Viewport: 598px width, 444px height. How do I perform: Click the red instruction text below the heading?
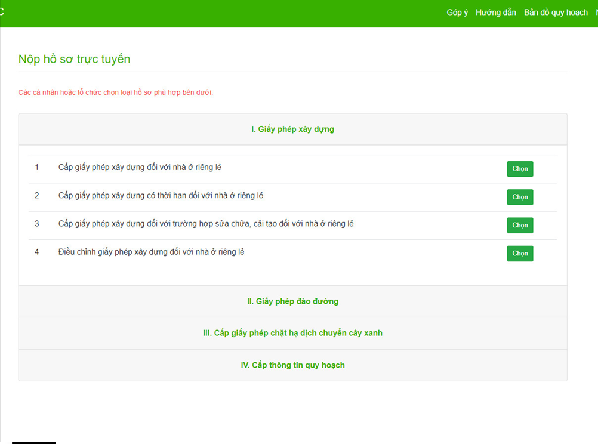click(x=115, y=92)
